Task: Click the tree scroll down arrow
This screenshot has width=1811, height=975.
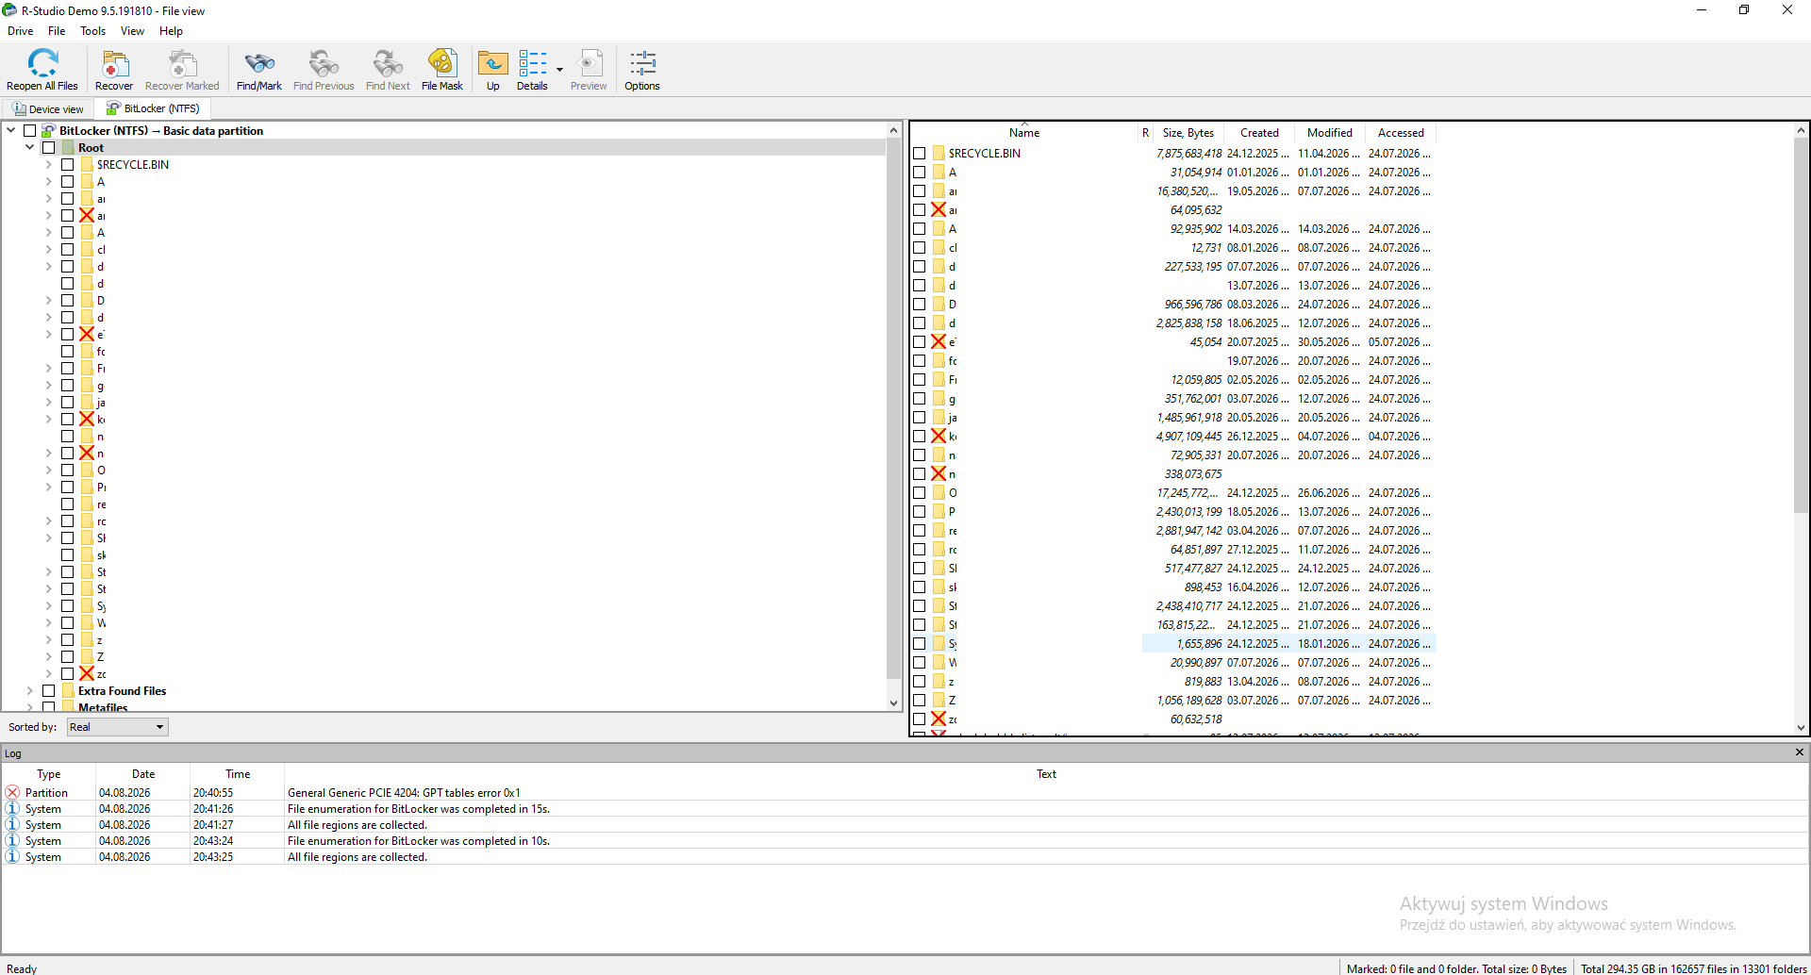Action: tap(893, 703)
